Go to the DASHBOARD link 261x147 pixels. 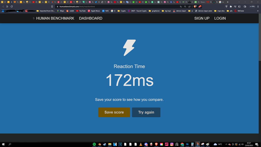(90, 18)
